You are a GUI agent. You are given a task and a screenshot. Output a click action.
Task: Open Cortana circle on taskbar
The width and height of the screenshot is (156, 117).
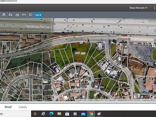coord(35,114)
